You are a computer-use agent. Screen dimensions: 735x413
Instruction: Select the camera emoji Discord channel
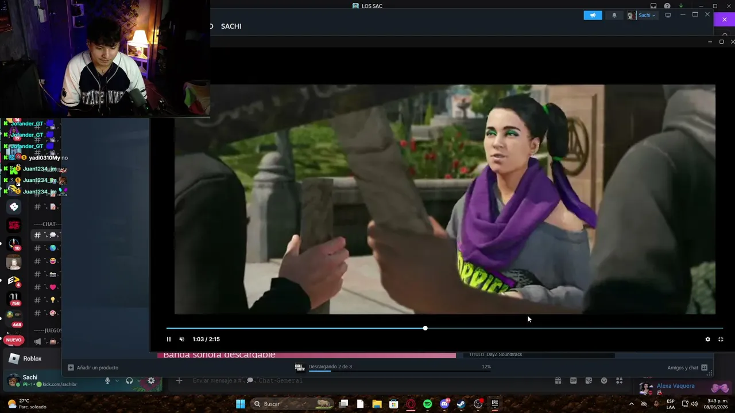coord(47,274)
